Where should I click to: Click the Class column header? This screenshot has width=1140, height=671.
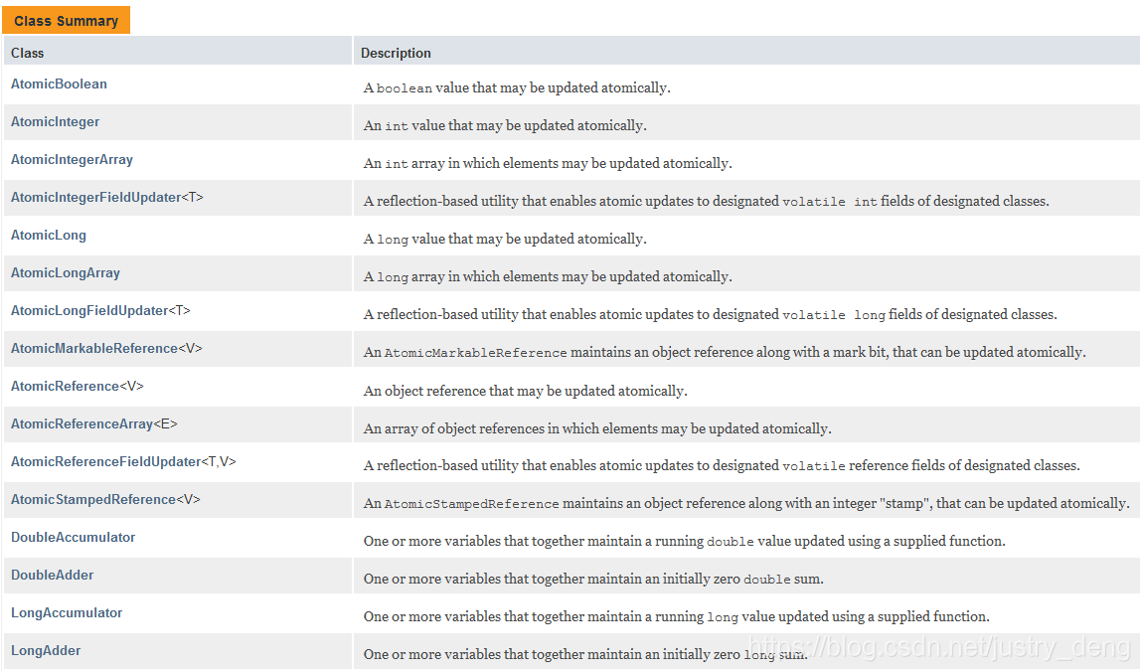(x=28, y=53)
